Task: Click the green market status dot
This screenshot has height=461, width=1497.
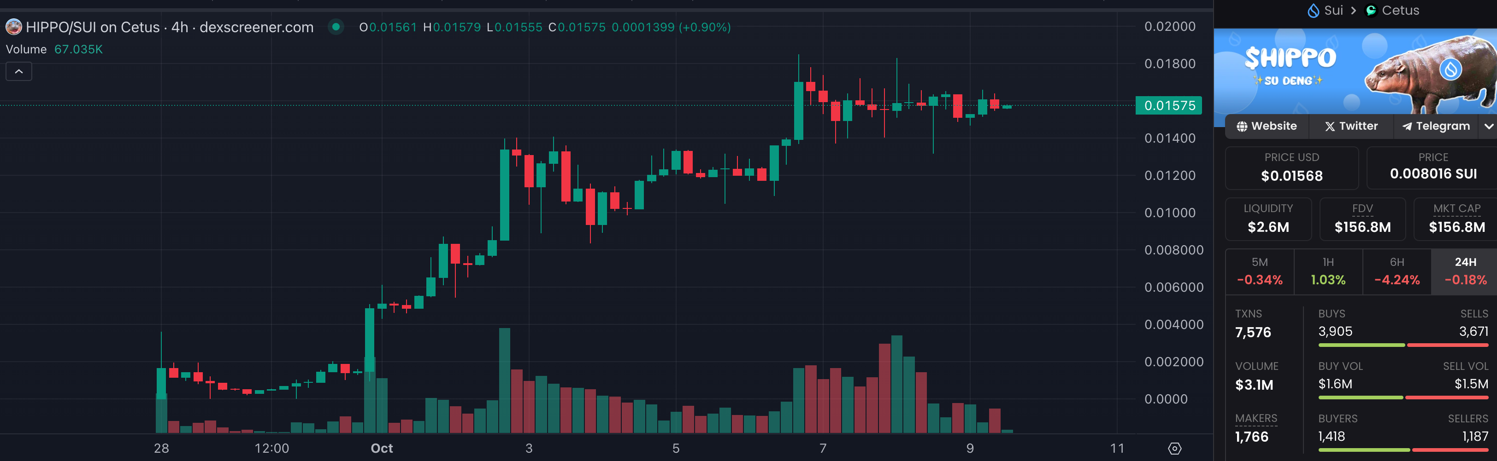Action: click(336, 27)
